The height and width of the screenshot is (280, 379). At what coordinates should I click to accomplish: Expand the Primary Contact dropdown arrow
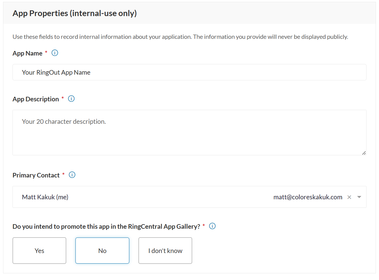tap(359, 197)
